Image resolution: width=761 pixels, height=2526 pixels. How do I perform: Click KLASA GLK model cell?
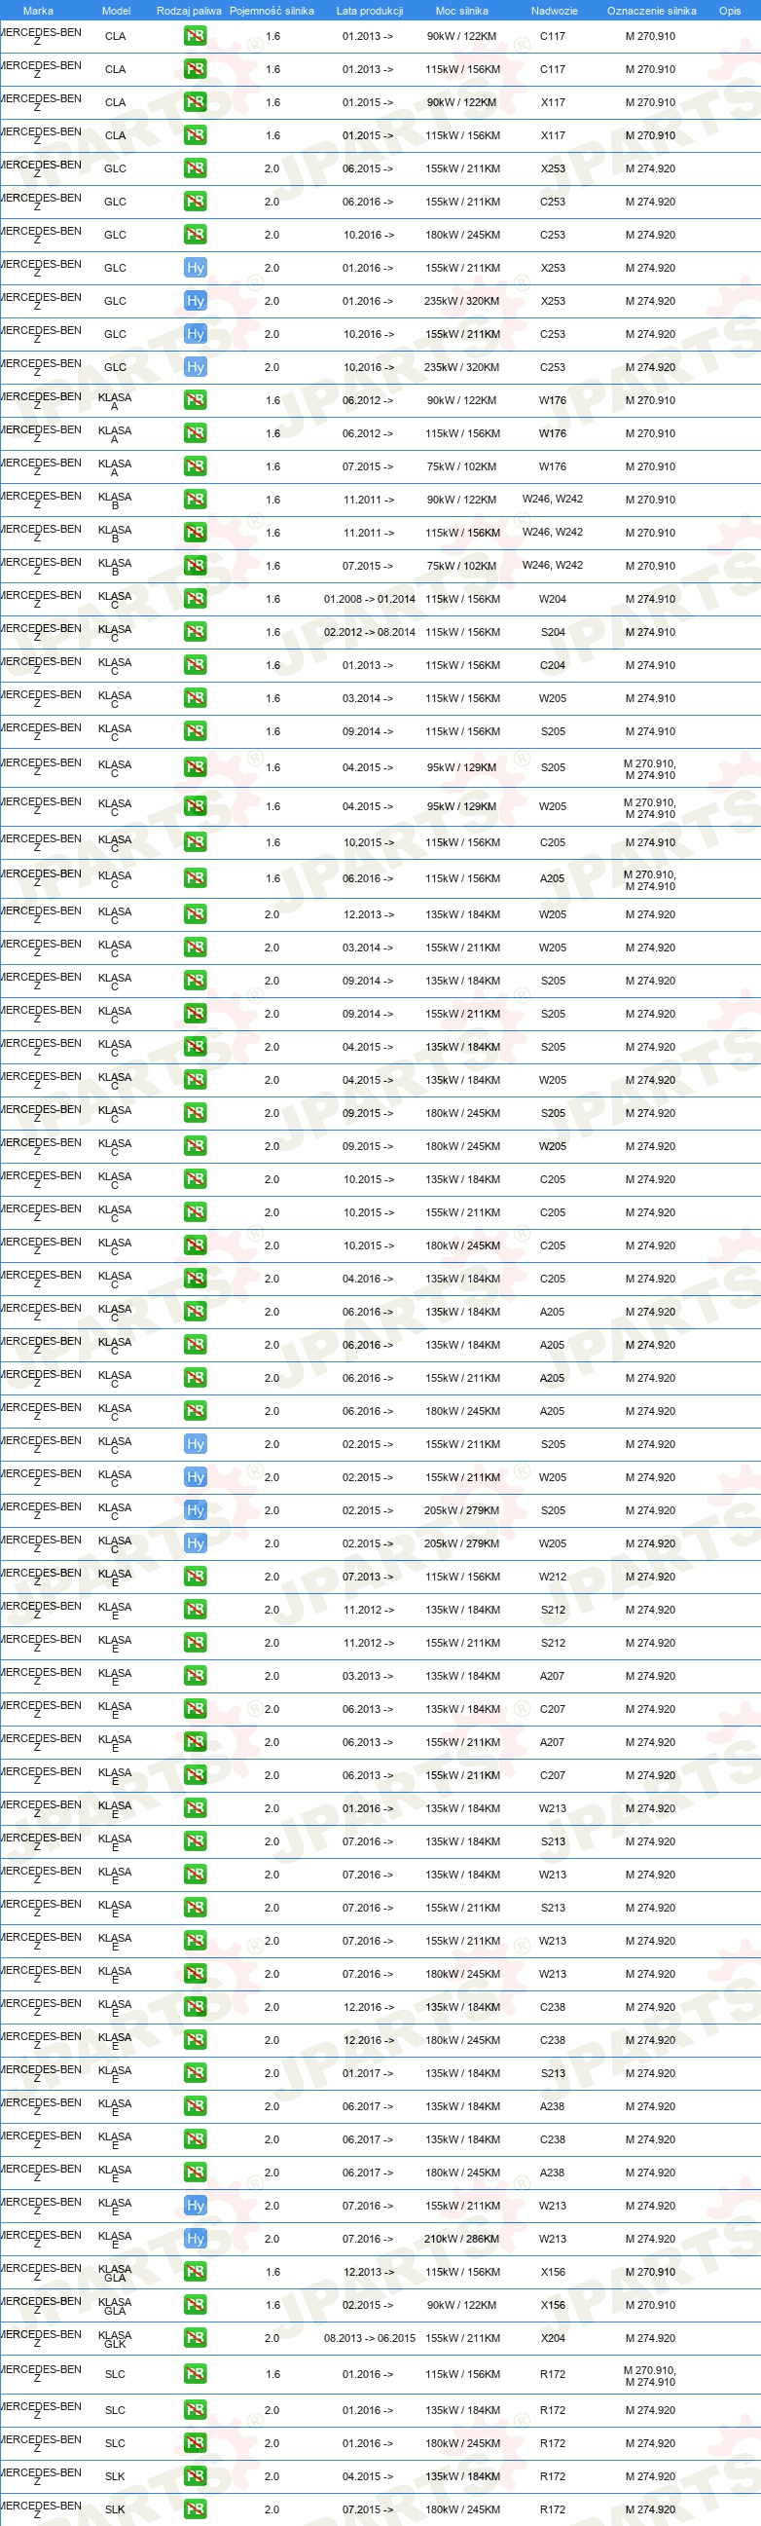pyautogui.click(x=115, y=2339)
